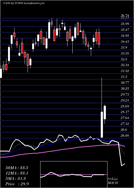Click the NASDAQ FORM munafasutra.pro title text
This screenshot has height=188, width=134.
(x=24, y=3)
